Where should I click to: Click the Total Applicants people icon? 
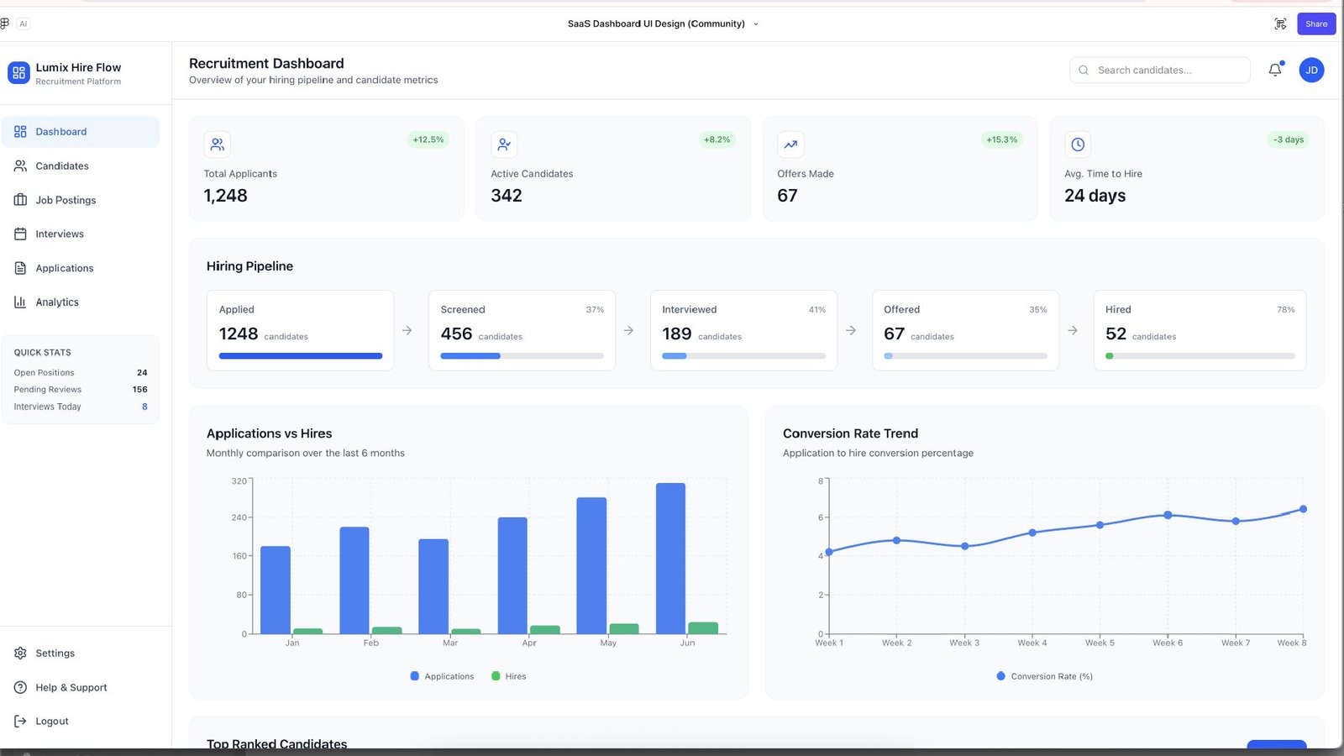coord(218,144)
